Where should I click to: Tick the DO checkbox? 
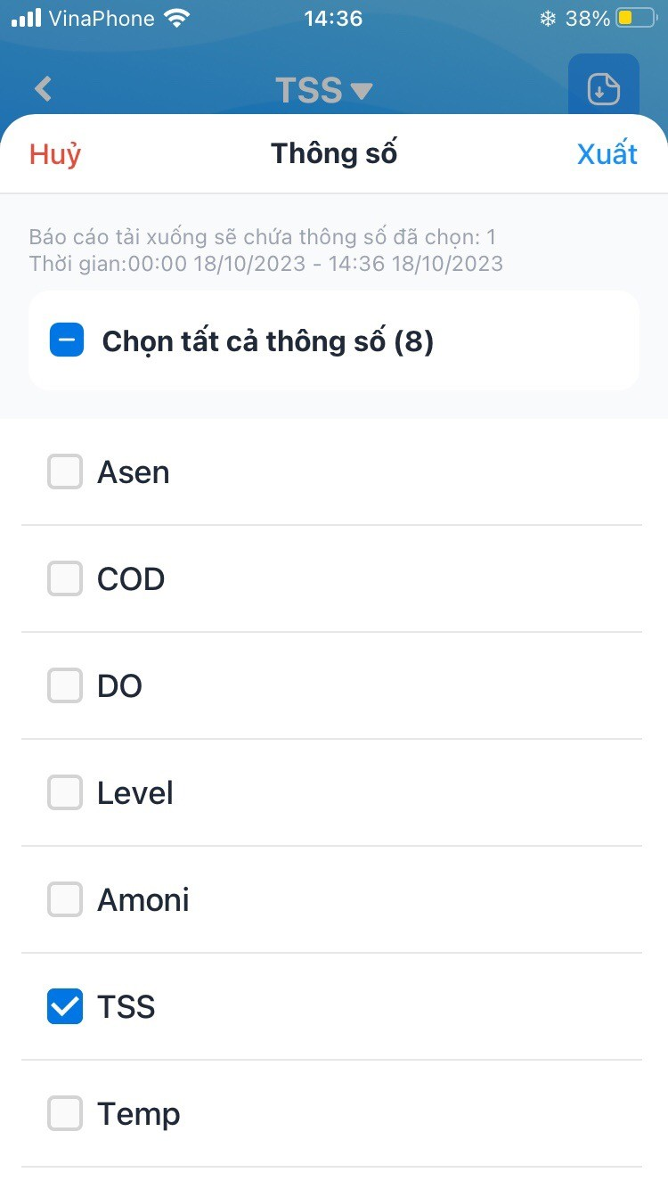65,685
